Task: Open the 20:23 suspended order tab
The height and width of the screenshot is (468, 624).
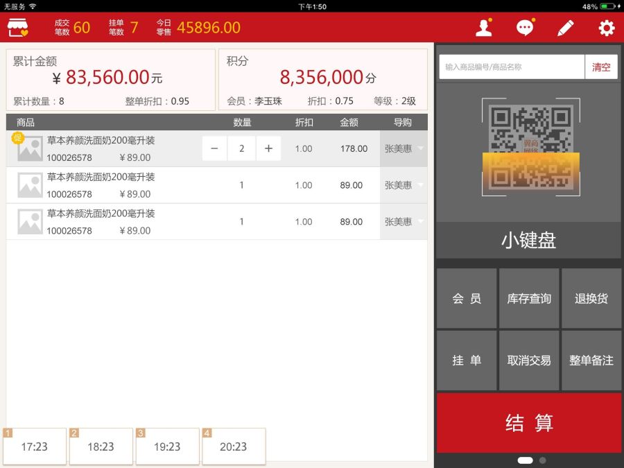Action: [x=234, y=447]
